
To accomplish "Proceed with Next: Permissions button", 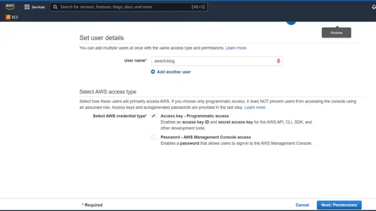I will [x=338, y=205].
